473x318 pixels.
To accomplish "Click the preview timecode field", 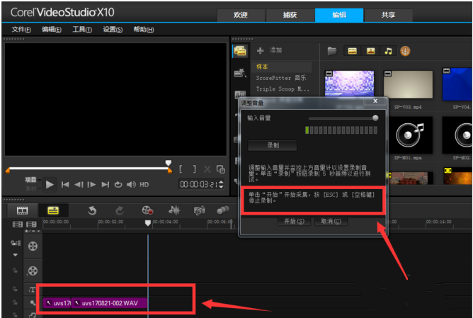I will (x=199, y=184).
